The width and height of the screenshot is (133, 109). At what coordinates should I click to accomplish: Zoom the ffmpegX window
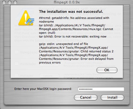pos(15,2)
